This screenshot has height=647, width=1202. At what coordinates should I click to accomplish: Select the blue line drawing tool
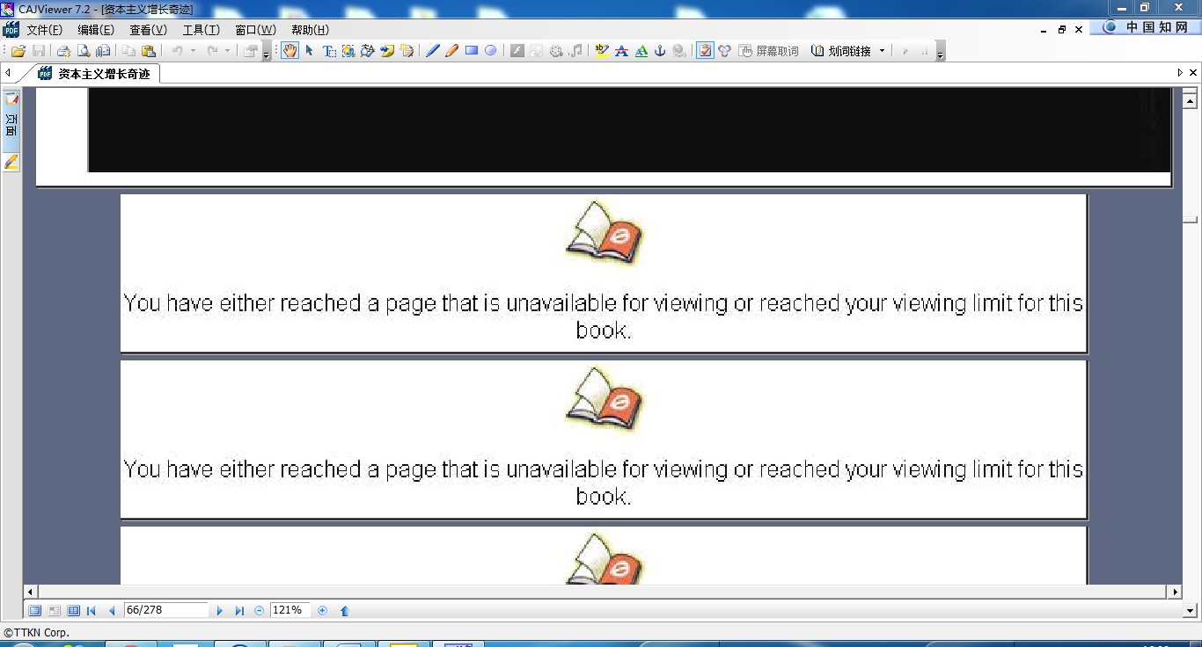point(433,51)
